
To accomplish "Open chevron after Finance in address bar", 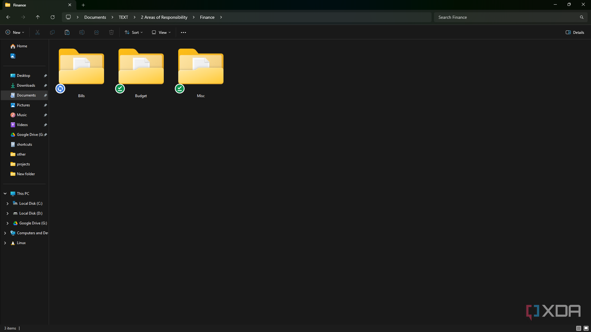I will pyautogui.click(x=221, y=17).
